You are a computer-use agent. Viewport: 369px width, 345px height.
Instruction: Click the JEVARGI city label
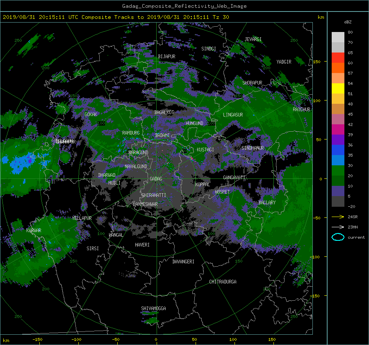pyautogui.click(x=253, y=39)
